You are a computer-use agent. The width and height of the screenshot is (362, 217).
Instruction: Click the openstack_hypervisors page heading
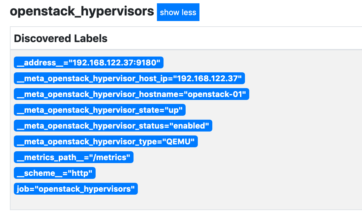82,12
